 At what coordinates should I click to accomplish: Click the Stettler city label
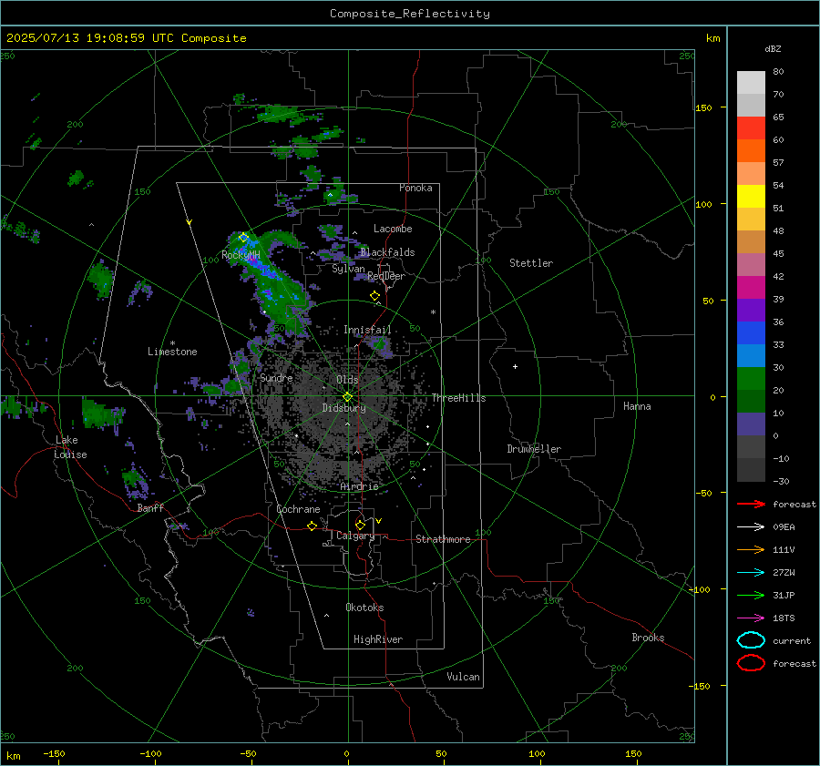[x=531, y=263]
